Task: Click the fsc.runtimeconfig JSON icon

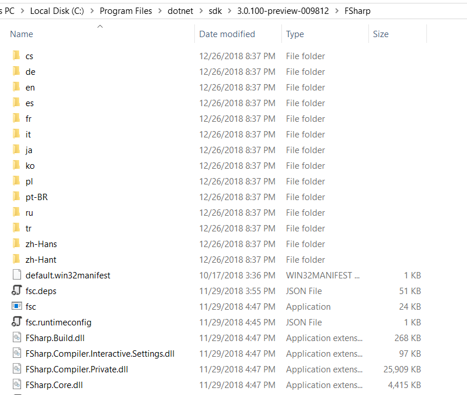Action: pos(17,322)
